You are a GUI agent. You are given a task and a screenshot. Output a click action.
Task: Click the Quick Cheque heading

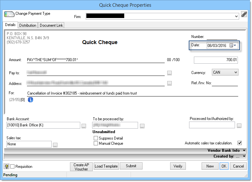100,42
